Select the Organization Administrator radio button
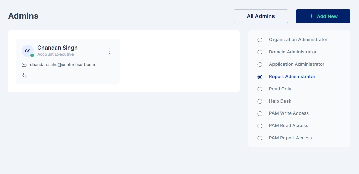This screenshot has height=174, width=359. [260, 40]
